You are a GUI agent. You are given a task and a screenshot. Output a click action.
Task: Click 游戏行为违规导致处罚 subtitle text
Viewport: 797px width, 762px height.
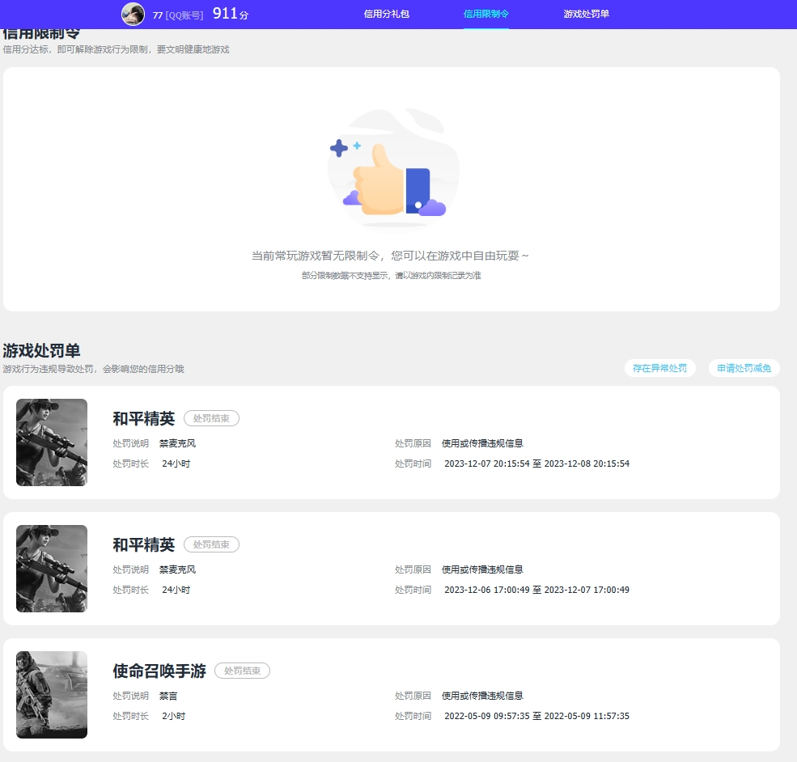[x=94, y=369]
